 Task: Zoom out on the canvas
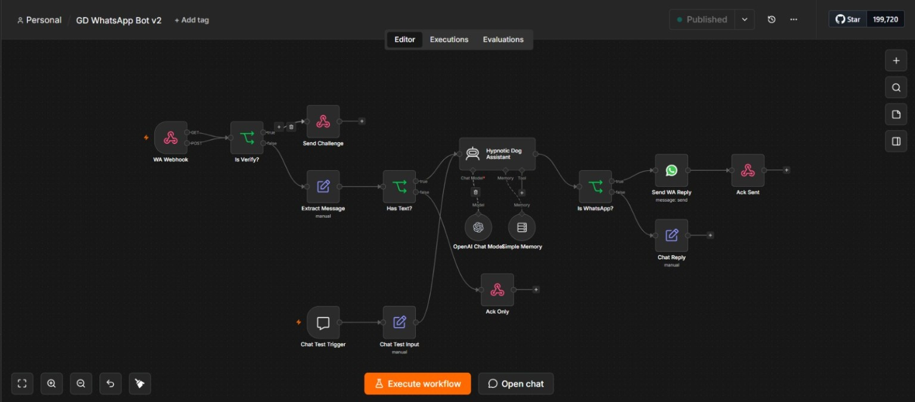pos(80,384)
